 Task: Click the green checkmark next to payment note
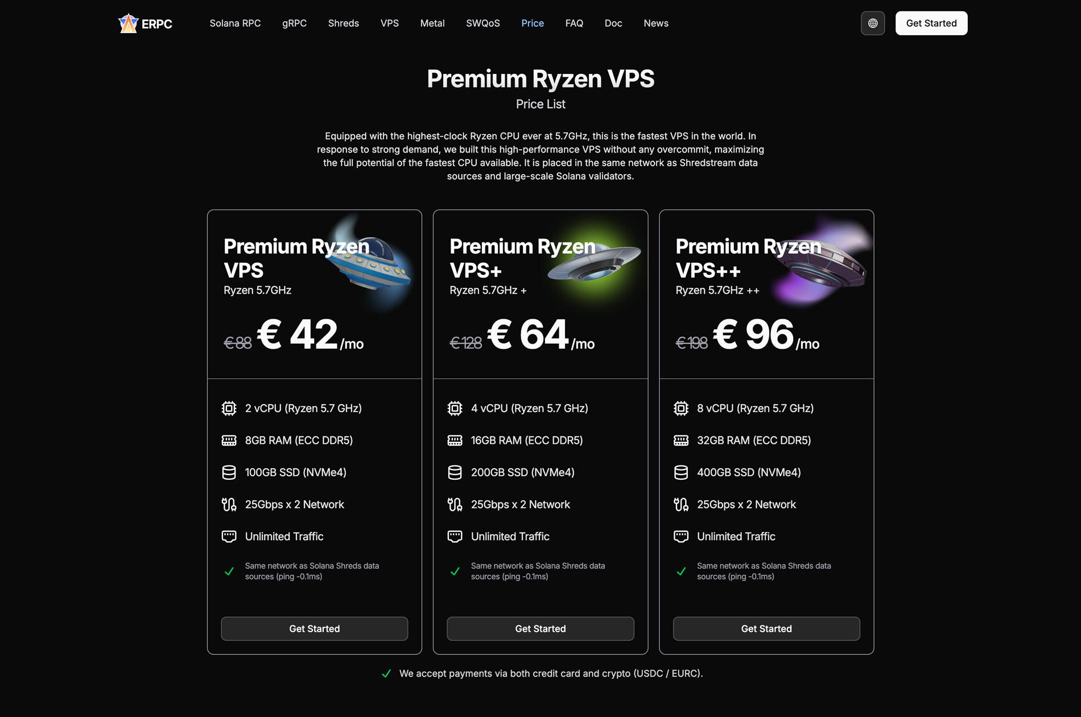click(x=386, y=673)
